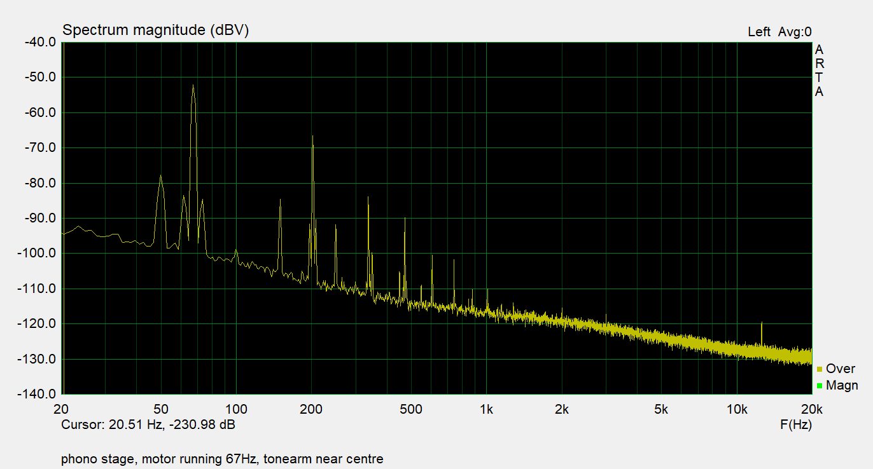Click the 200 frequency axis label
The height and width of the screenshot is (469, 873).
coord(311,409)
